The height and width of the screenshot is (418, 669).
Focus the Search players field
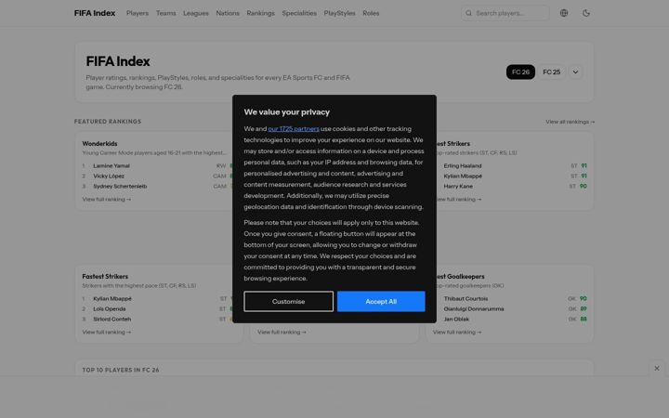[x=505, y=13]
